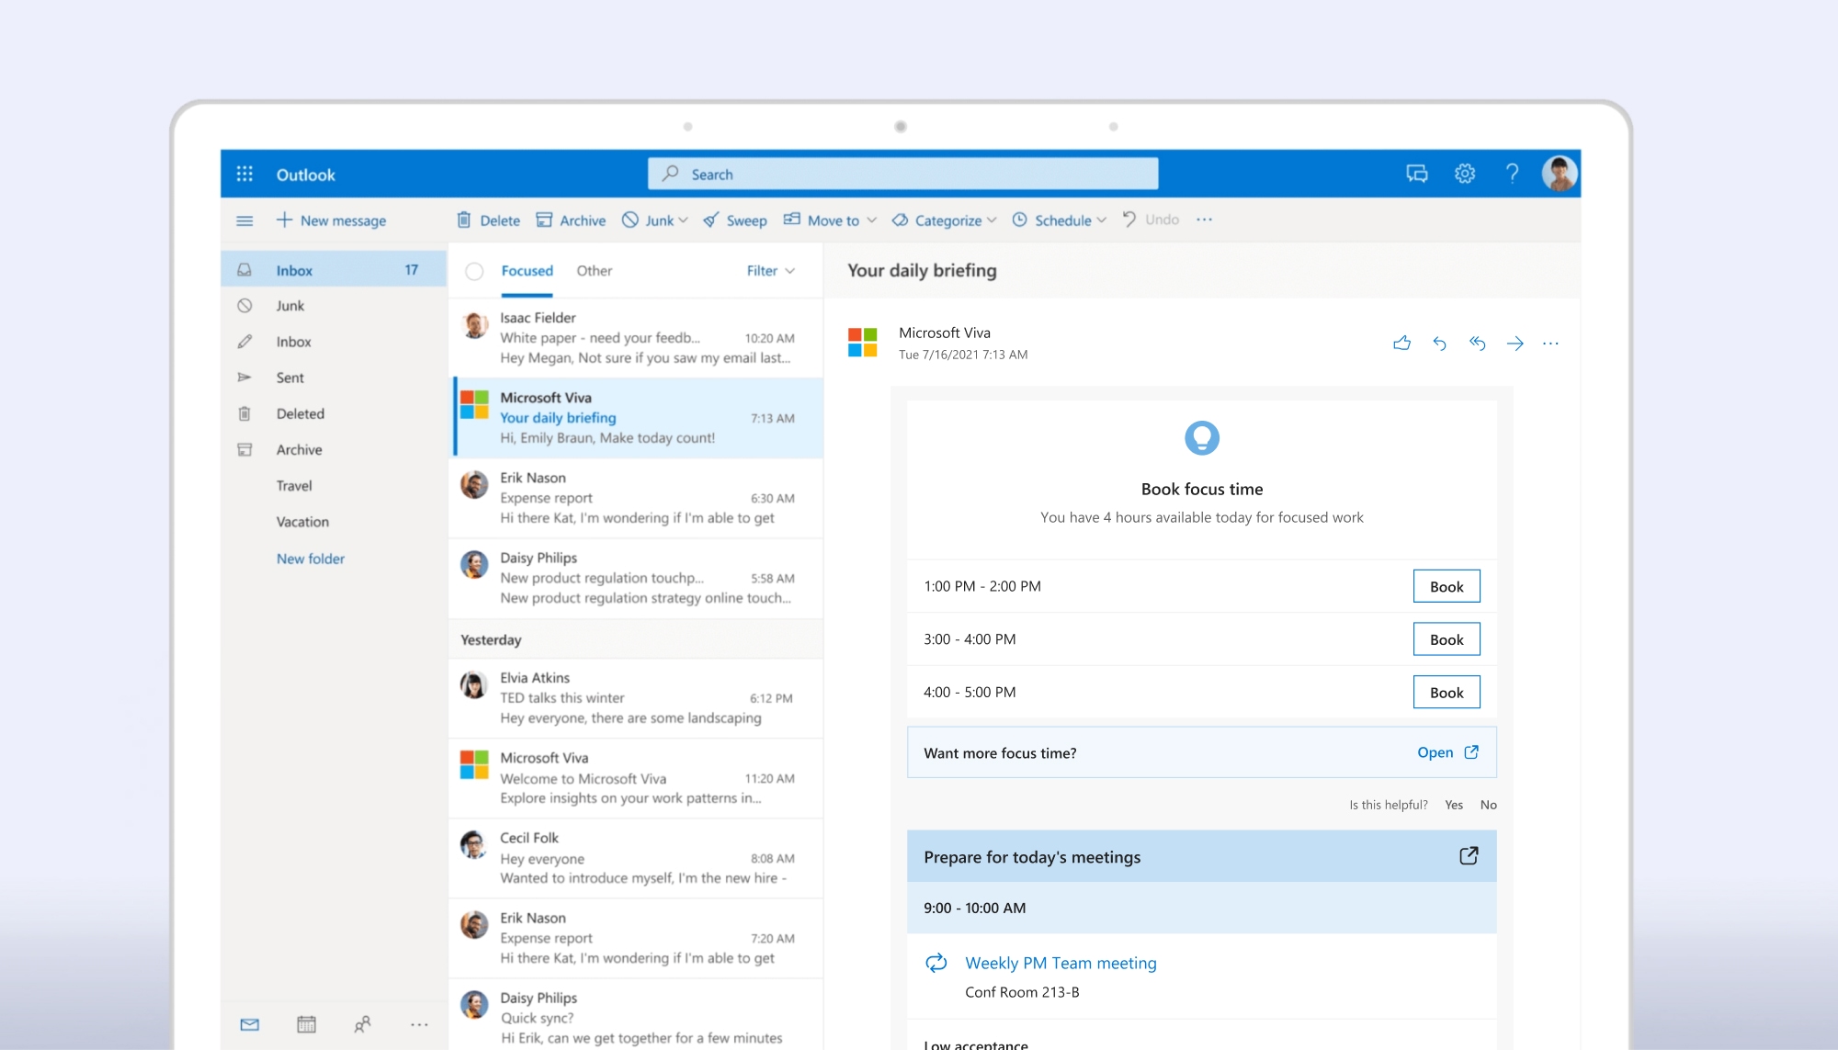Open message more actions ellipsis

(x=1550, y=344)
